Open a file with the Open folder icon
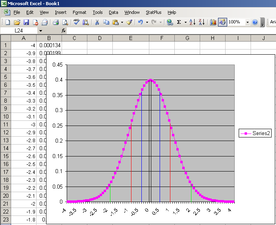The image size is (276, 225). [x=17, y=22]
